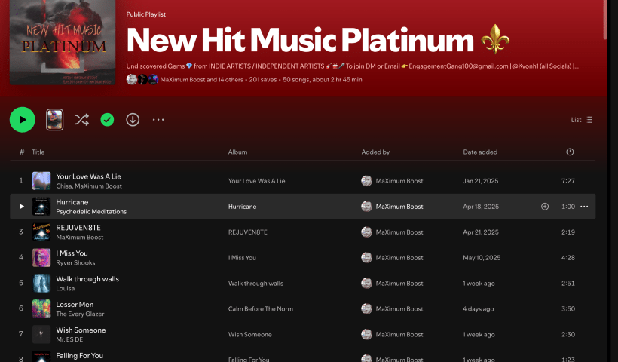618x362 pixels.
Task: Download the playlist with the arrow icon
Action: click(133, 119)
